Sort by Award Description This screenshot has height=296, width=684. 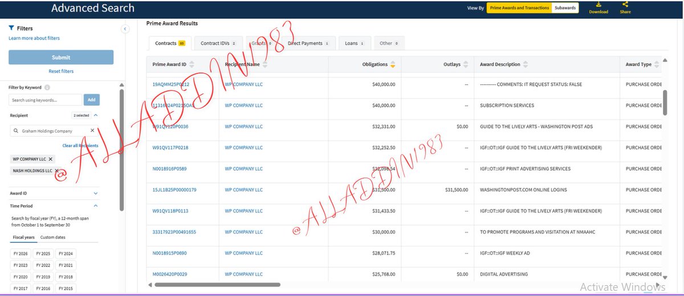[x=526, y=64]
